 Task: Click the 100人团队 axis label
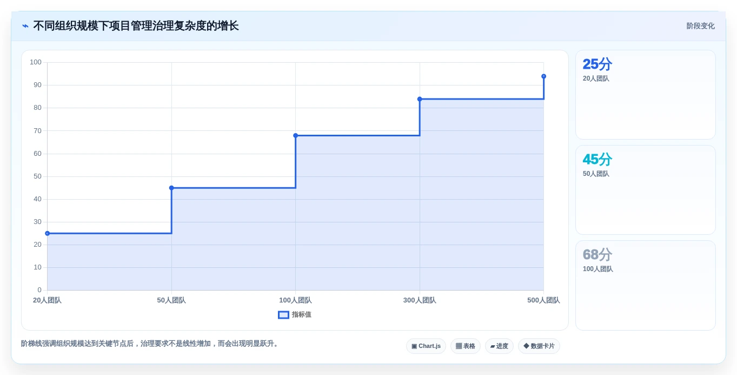295,300
